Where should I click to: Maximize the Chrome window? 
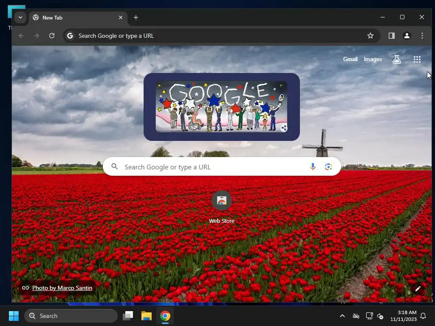402,17
